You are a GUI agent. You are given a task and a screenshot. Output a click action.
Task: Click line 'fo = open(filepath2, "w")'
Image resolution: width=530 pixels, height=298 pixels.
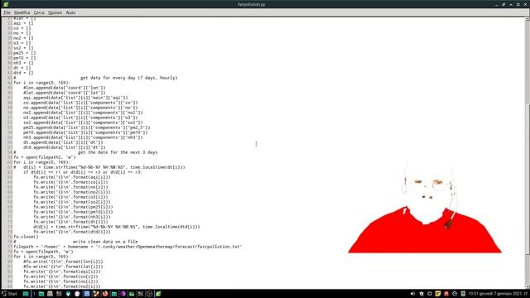(45, 157)
